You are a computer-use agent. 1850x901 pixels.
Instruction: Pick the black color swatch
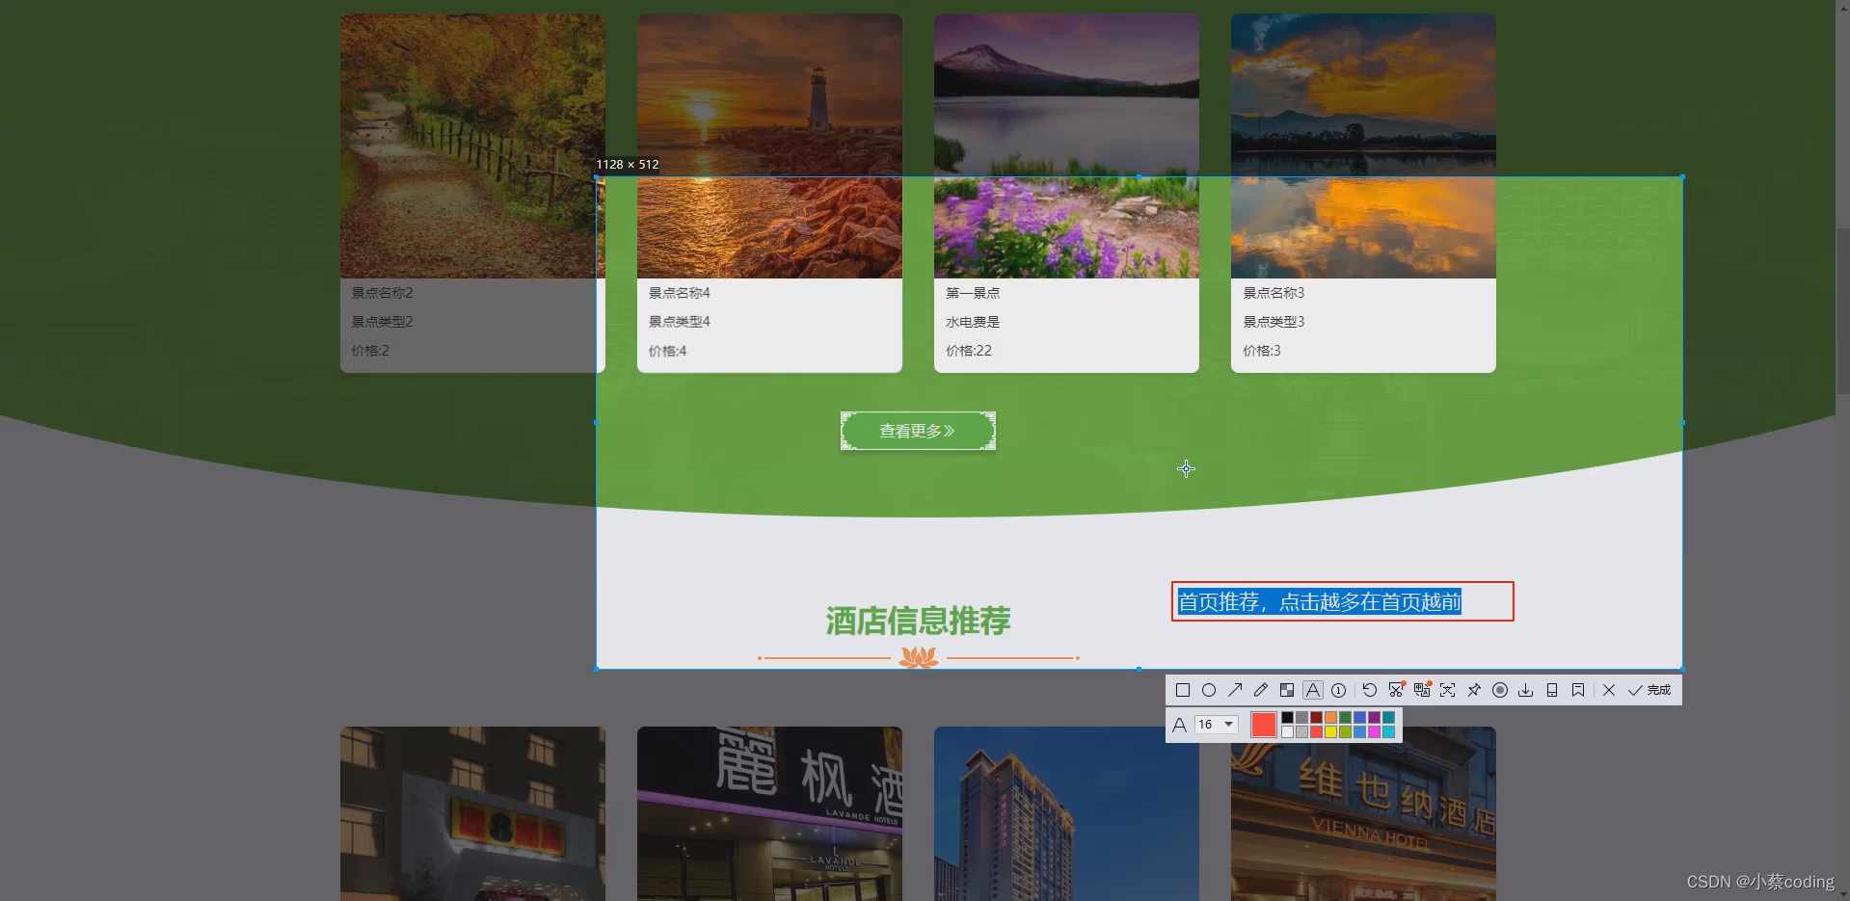(x=1287, y=718)
